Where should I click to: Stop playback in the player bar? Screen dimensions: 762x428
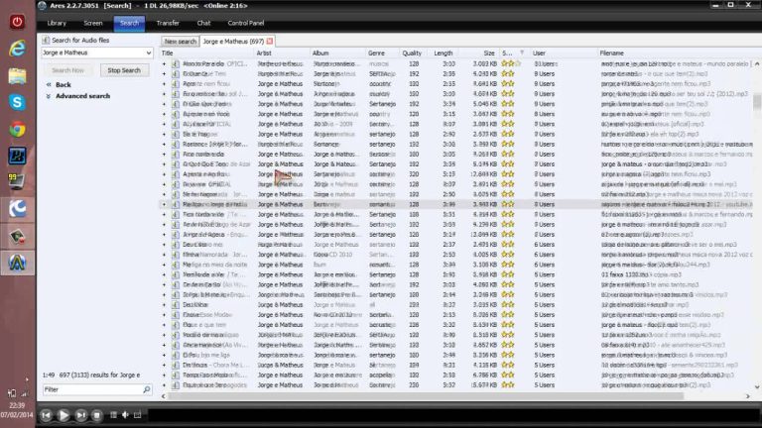[x=96, y=415]
